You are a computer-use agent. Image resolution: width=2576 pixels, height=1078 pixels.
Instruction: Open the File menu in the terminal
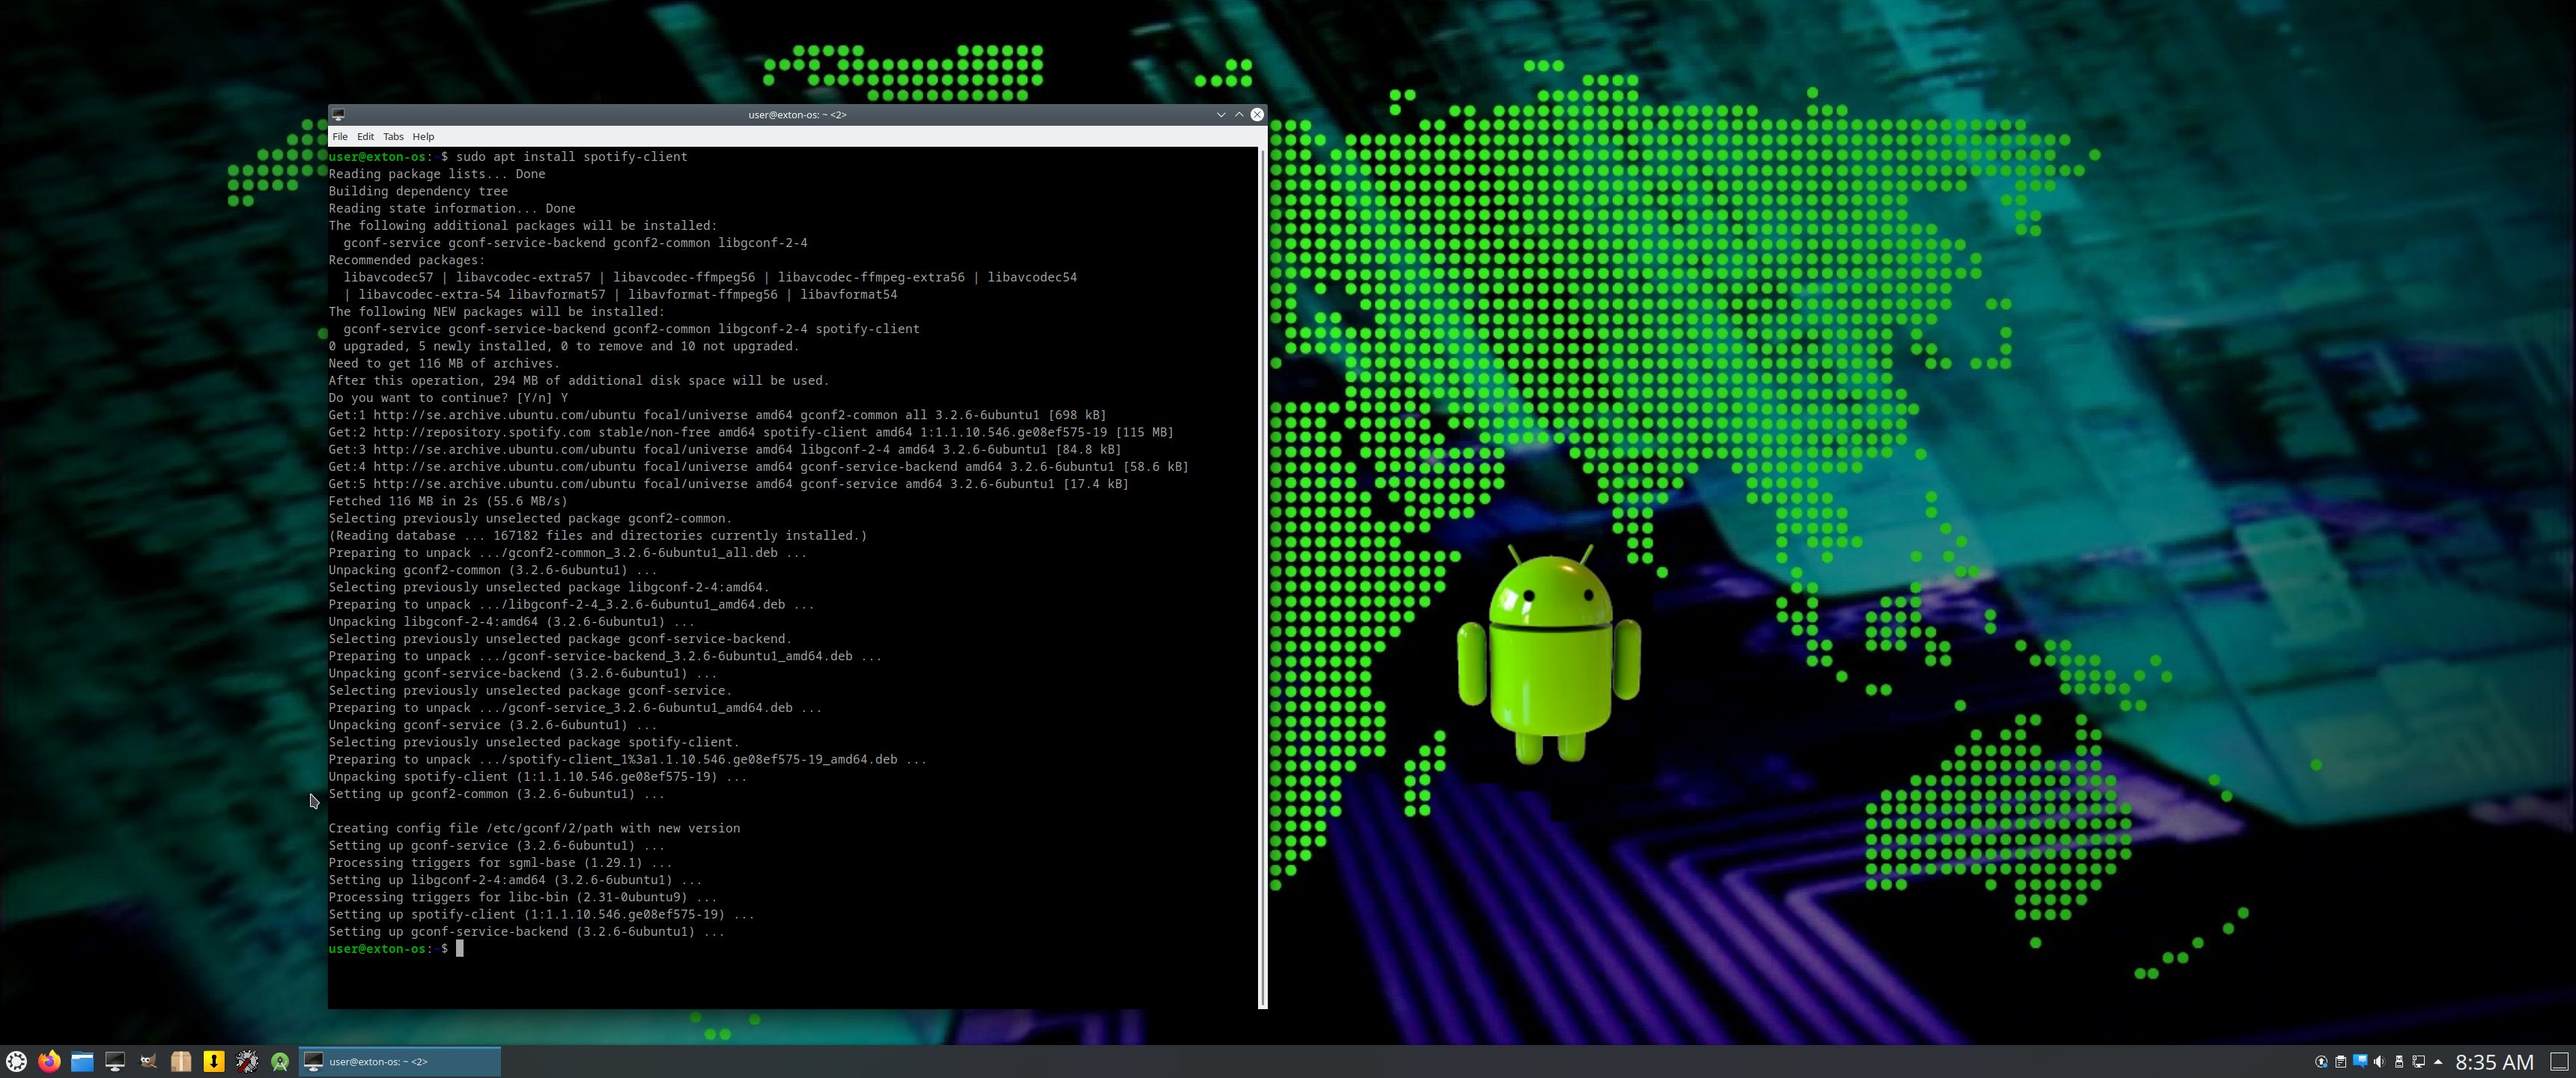[x=340, y=136]
